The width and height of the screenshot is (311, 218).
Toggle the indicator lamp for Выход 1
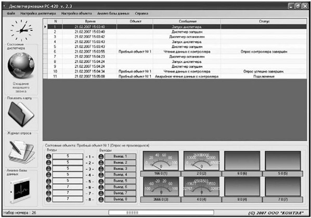(x=101, y=157)
